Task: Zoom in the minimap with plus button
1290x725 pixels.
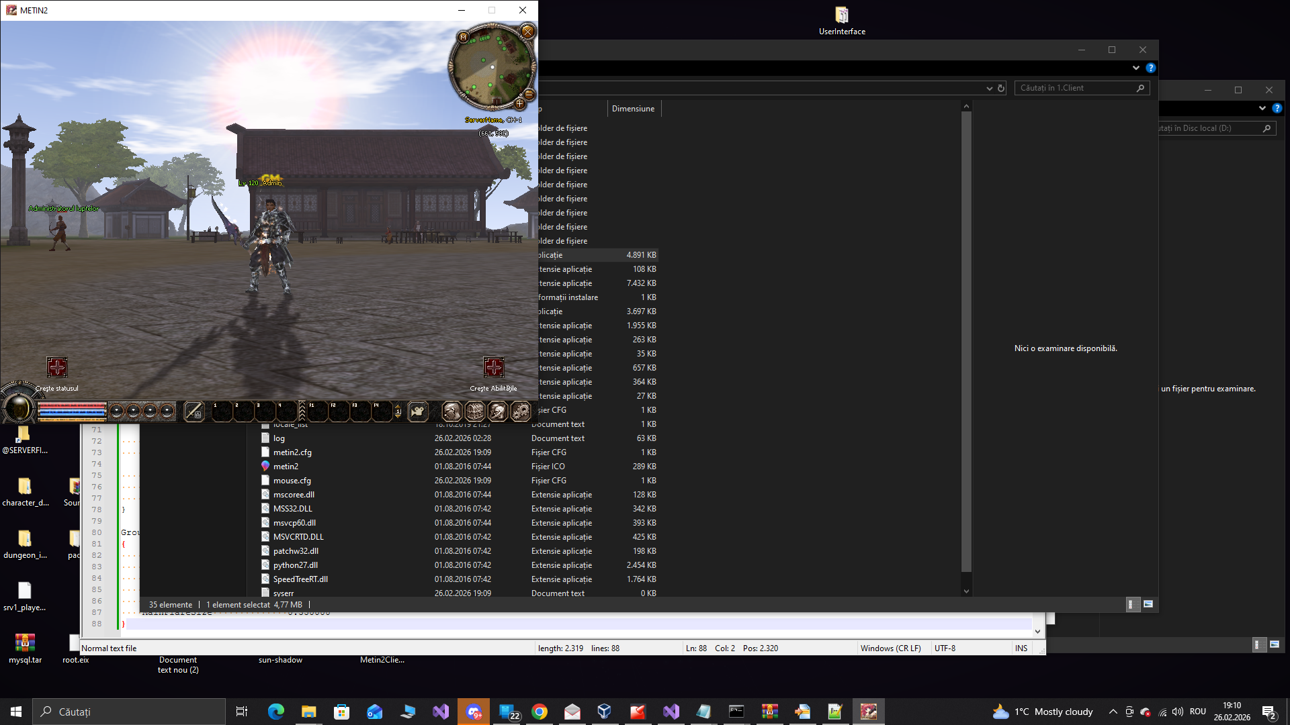Action: click(x=519, y=104)
